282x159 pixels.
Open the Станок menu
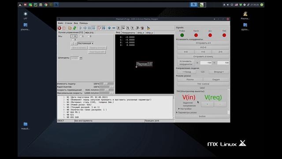tap(68, 23)
